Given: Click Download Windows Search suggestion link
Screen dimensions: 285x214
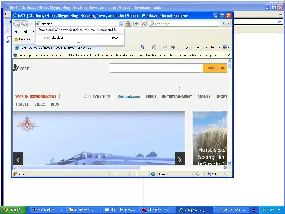Looking at the screenshot, I should (x=78, y=30).
